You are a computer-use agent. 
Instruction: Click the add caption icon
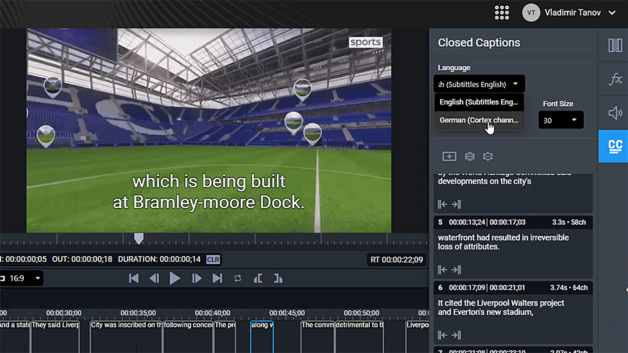pyautogui.click(x=449, y=156)
